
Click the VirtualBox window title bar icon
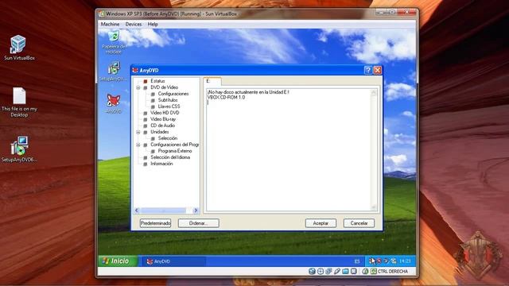pos(102,14)
